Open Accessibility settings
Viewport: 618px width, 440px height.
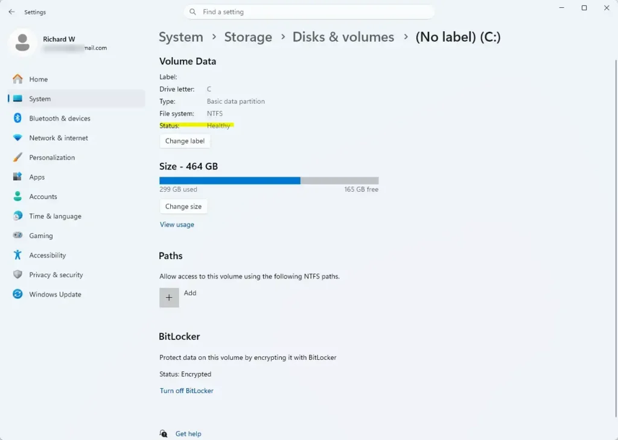tap(77, 255)
